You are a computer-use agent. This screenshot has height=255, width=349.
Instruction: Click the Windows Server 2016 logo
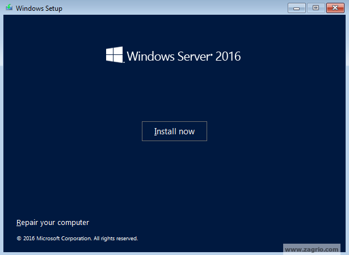coord(173,55)
